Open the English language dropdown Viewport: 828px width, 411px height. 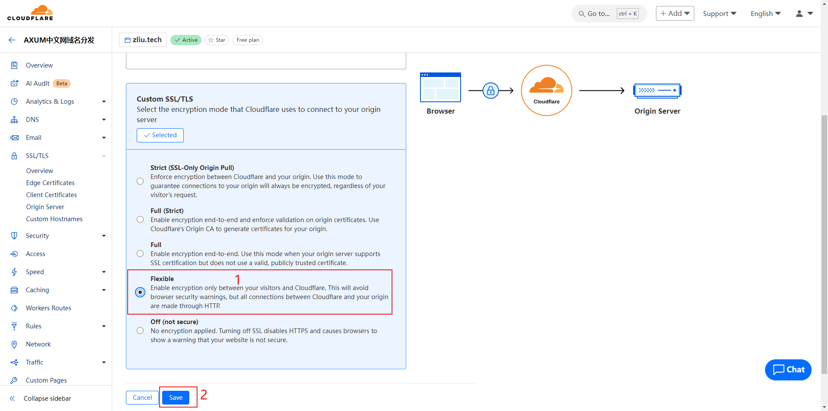pos(766,14)
